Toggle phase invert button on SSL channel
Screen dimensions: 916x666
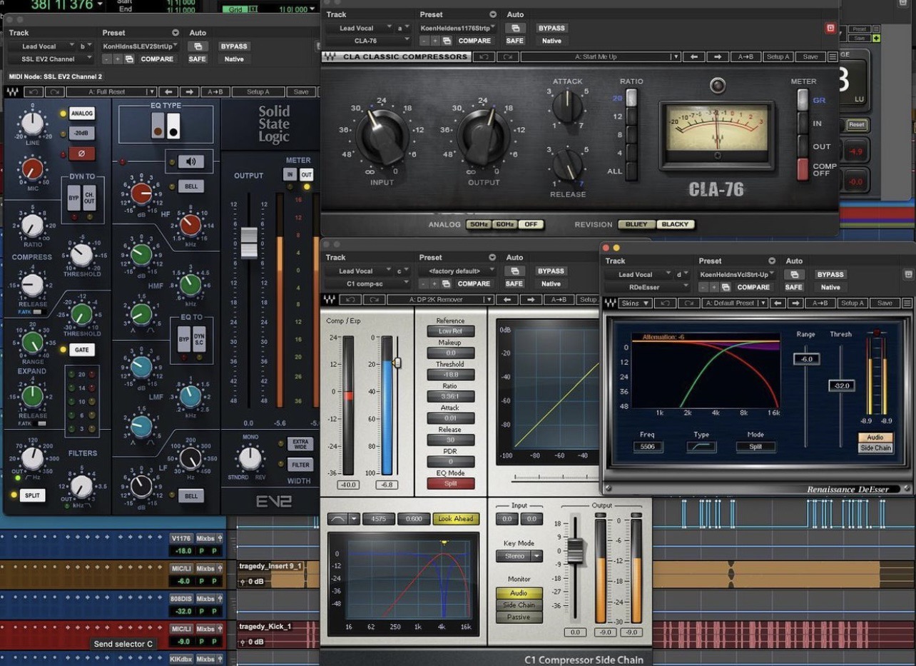(81, 153)
